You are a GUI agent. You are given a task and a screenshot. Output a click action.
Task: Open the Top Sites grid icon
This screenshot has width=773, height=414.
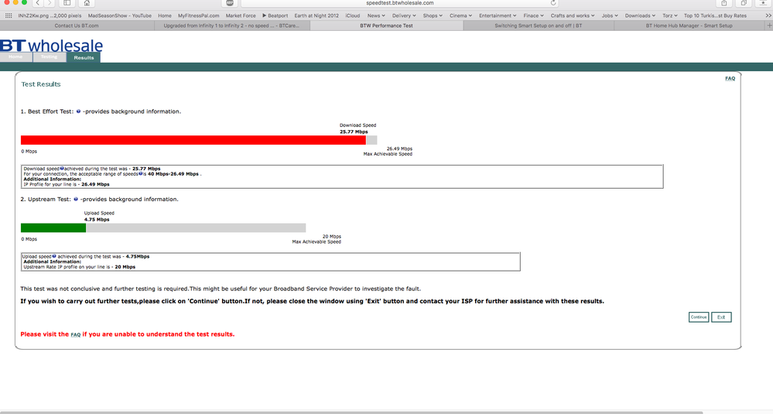pos(9,15)
